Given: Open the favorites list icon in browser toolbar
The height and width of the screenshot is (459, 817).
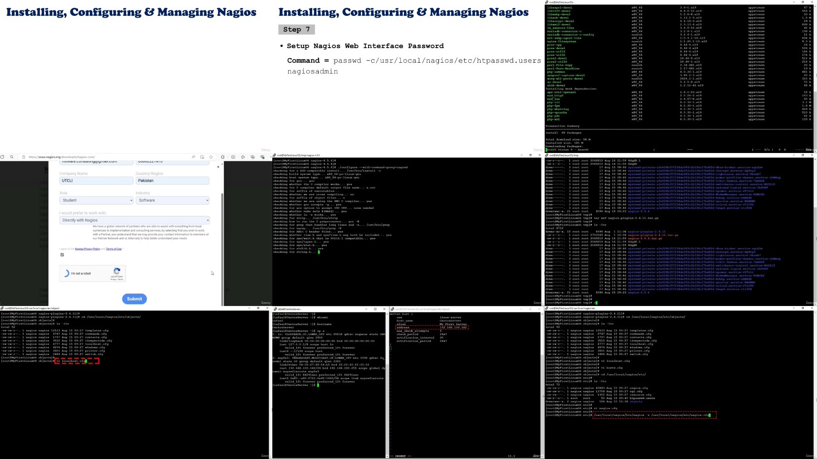Looking at the screenshot, I should pyautogui.click(x=243, y=157).
